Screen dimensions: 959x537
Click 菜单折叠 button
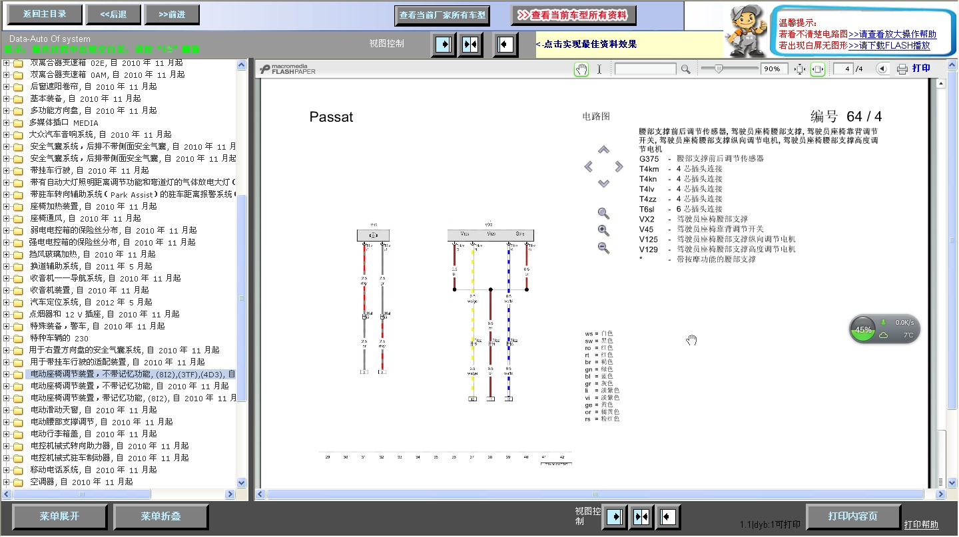160,516
